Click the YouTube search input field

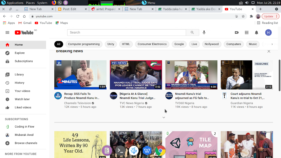127,32
